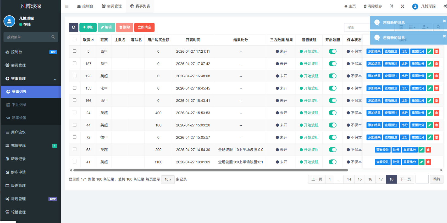Click the green 添加 button
447x223 pixels.
click(88, 27)
